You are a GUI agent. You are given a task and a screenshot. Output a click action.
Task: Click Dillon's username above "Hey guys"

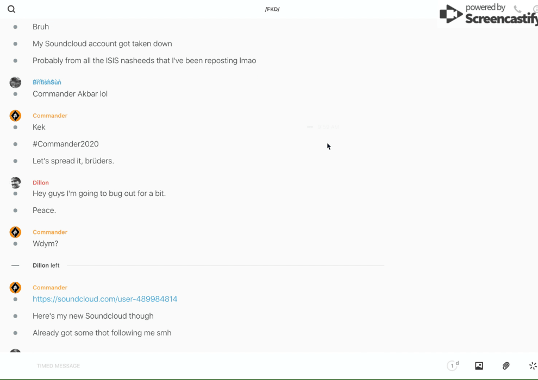click(41, 182)
